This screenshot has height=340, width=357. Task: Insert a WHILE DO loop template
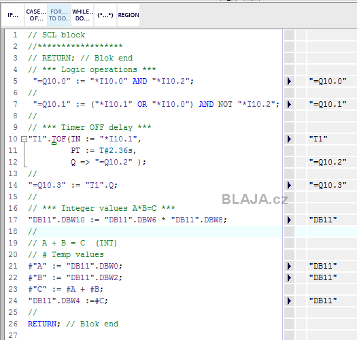click(82, 15)
